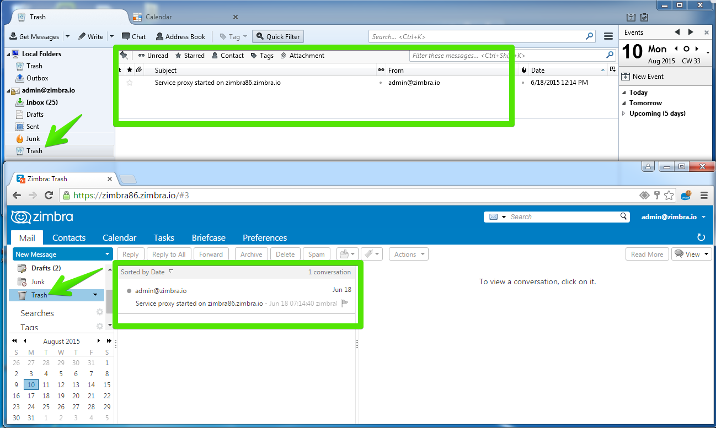Toggle the keep-filters pin icon
The height and width of the screenshot is (428, 716).
click(x=124, y=56)
